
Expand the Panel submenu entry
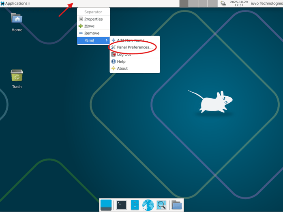click(93, 40)
